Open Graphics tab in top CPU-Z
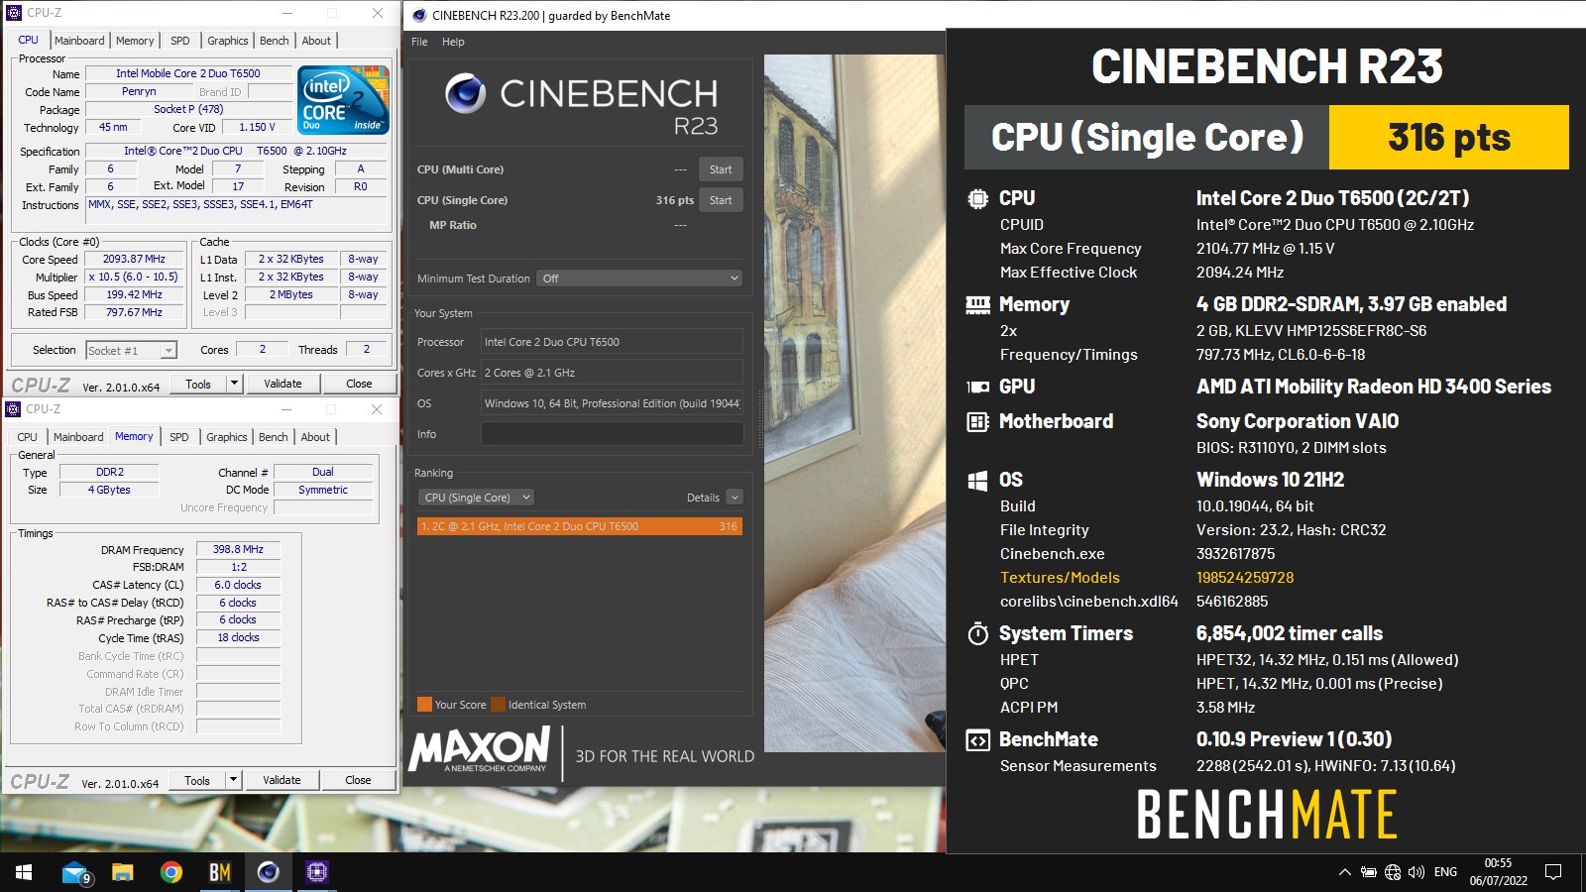 (x=228, y=41)
